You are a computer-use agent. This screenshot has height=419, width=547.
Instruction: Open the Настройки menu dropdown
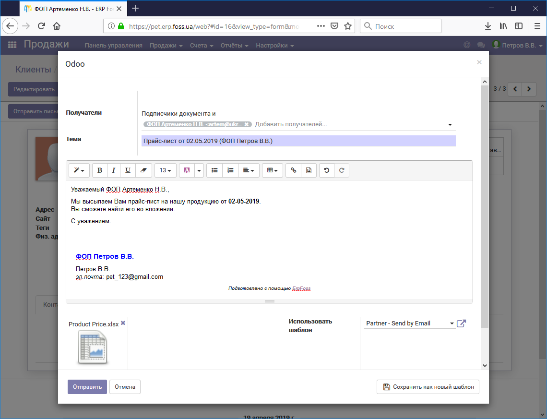(274, 45)
